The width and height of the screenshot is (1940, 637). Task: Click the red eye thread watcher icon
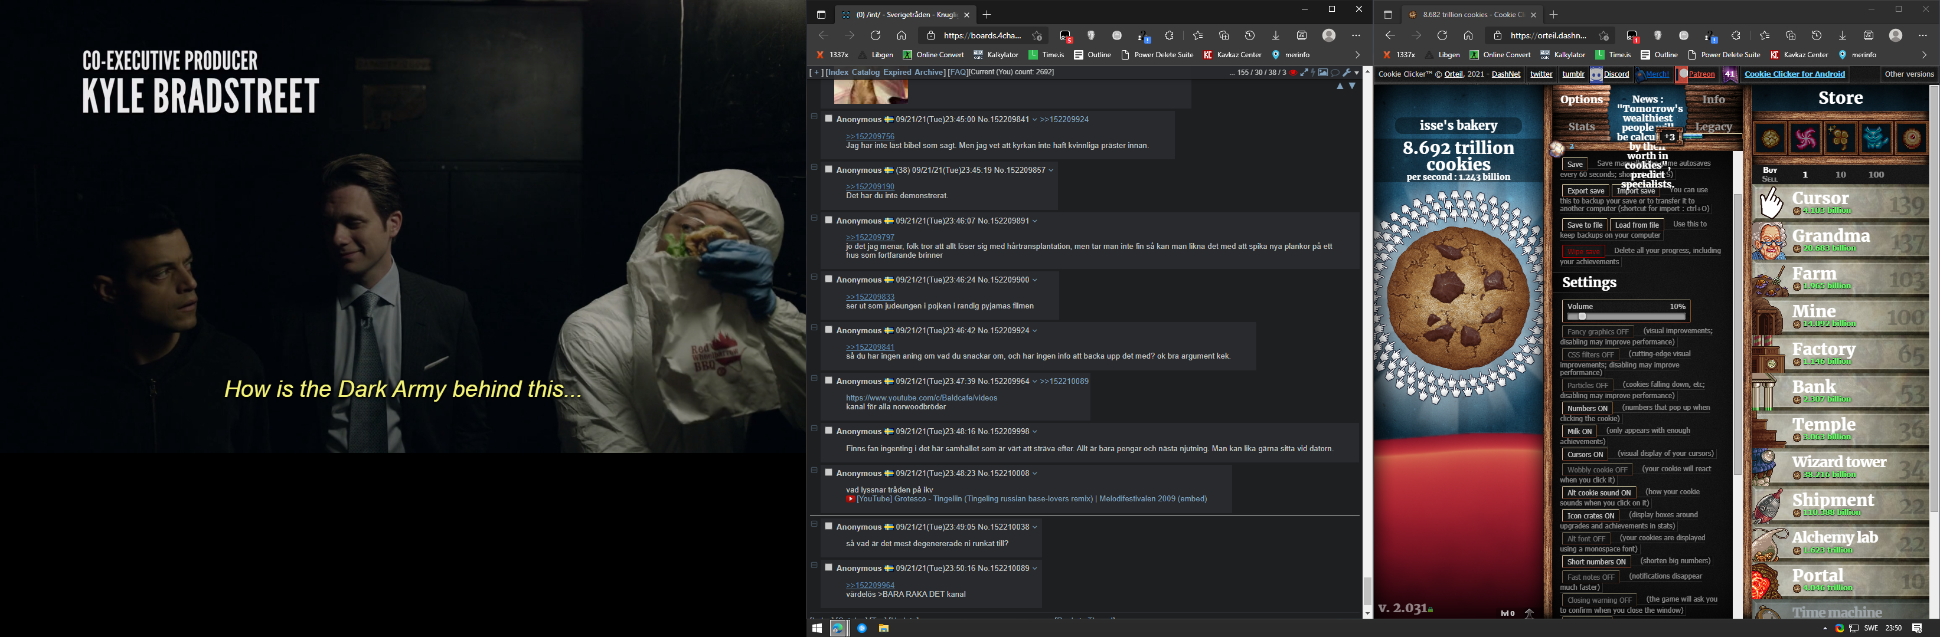[1293, 72]
